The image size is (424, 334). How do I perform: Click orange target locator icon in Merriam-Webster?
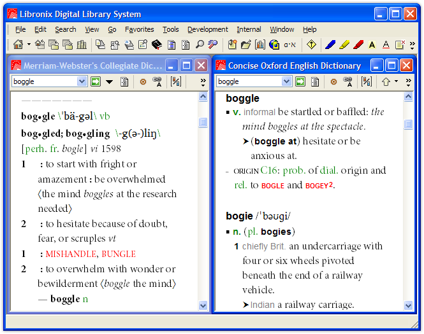143,81
